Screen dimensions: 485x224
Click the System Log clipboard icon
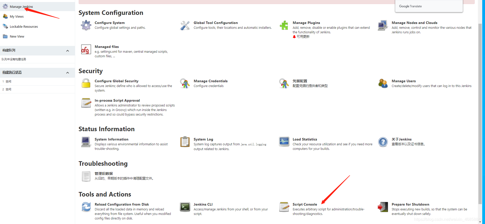pyautogui.click(x=185, y=142)
